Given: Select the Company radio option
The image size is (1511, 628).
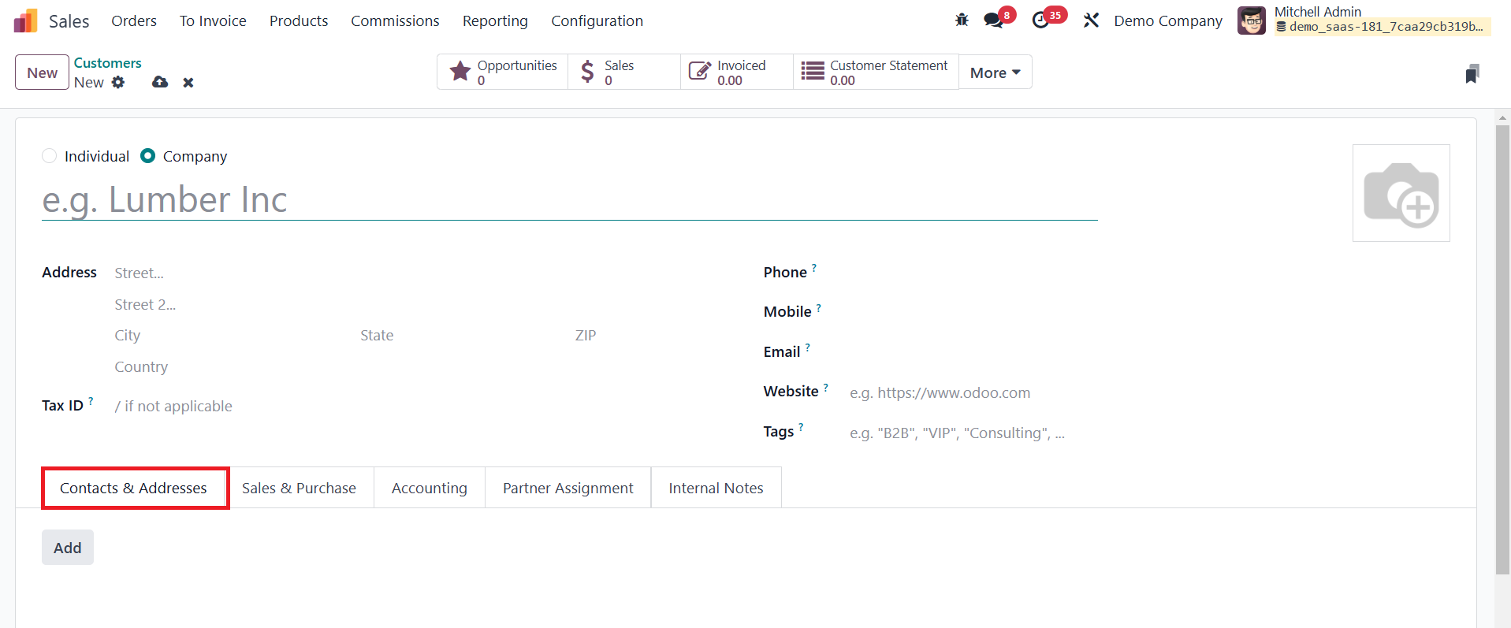Looking at the screenshot, I should (147, 156).
